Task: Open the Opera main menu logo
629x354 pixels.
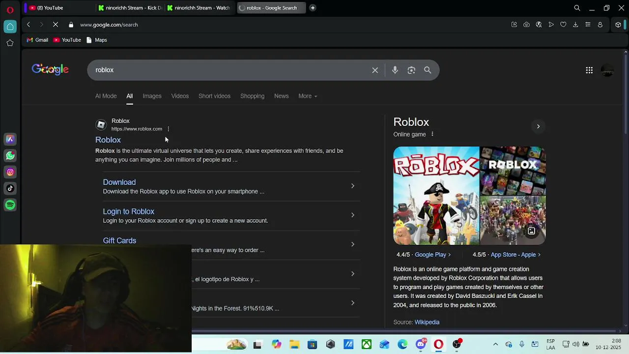Action: [10, 9]
